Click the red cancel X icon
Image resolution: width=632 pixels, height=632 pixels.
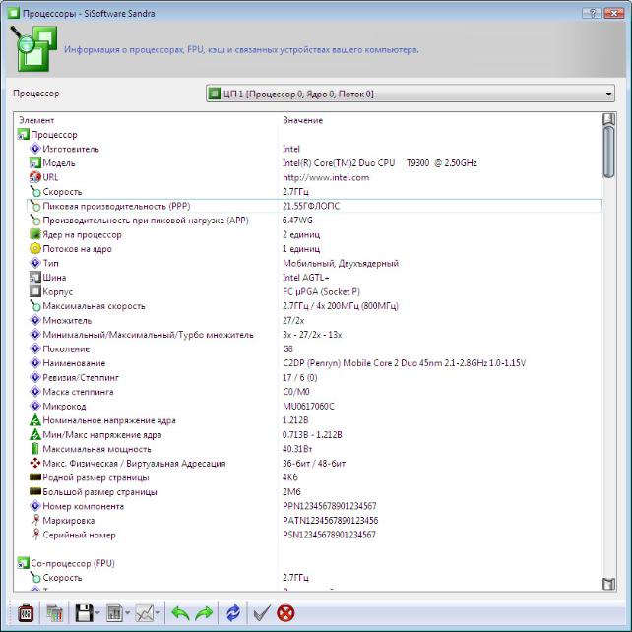tap(285, 613)
